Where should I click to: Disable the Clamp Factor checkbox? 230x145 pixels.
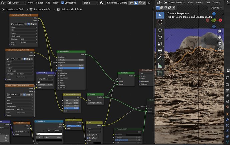pyautogui.click(x=88, y=138)
